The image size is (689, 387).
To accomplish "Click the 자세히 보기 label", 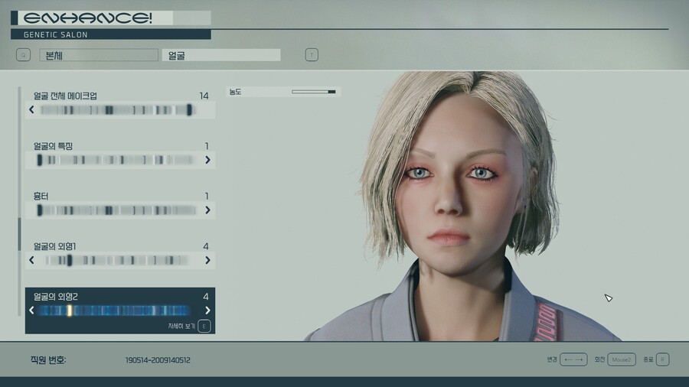I will (181, 326).
